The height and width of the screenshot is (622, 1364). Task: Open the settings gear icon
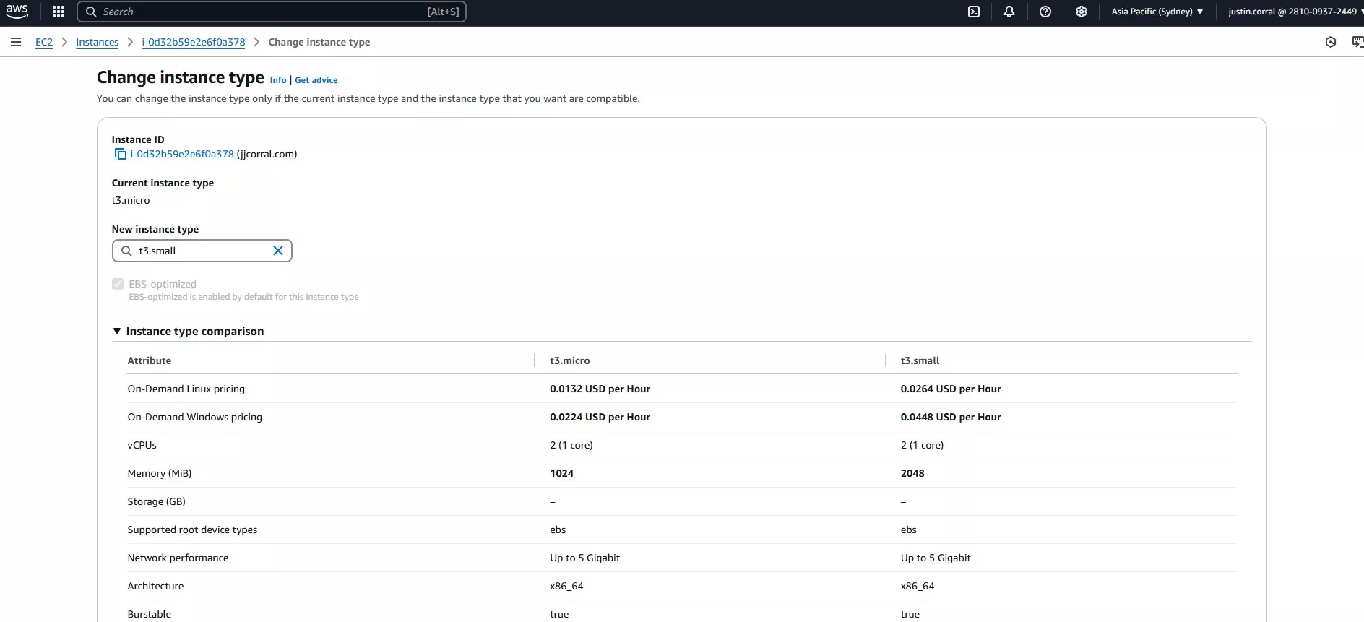click(x=1082, y=12)
